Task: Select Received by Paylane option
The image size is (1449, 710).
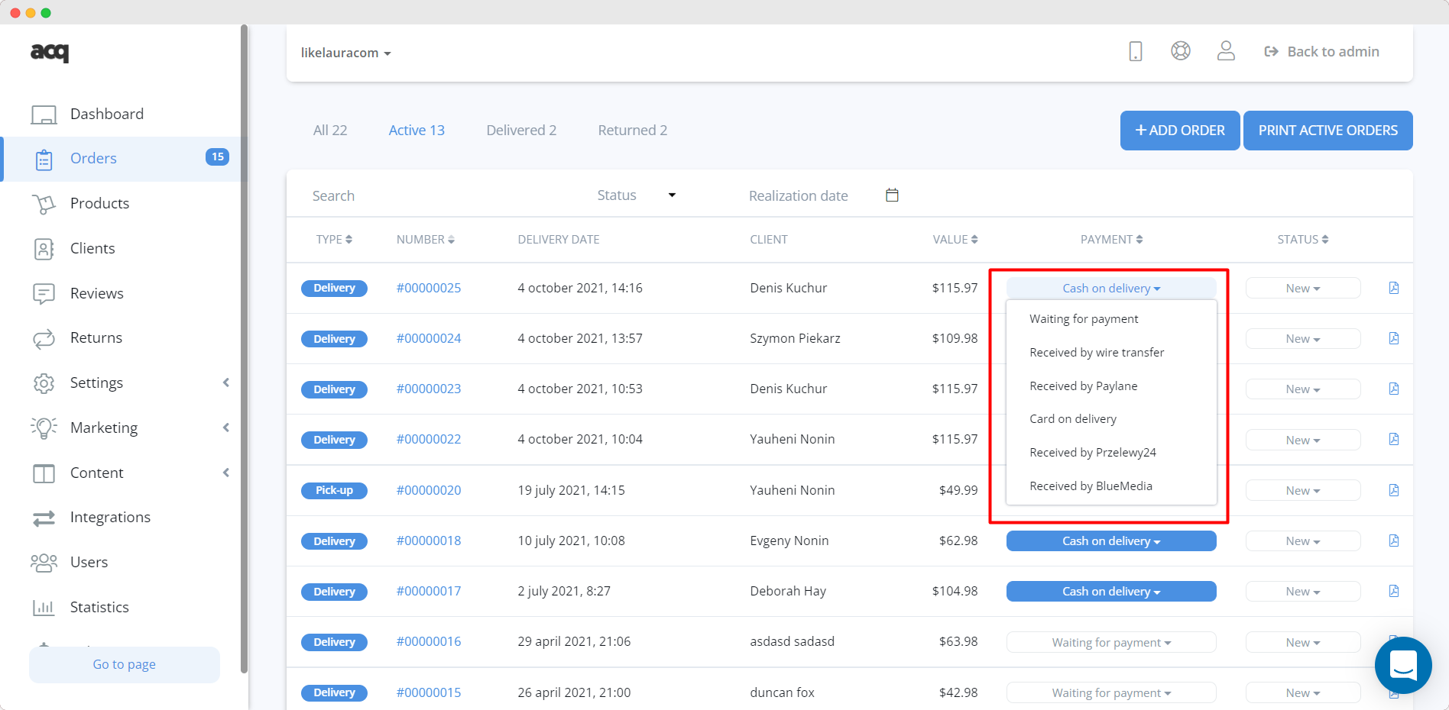Action: click(x=1111, y=386)
